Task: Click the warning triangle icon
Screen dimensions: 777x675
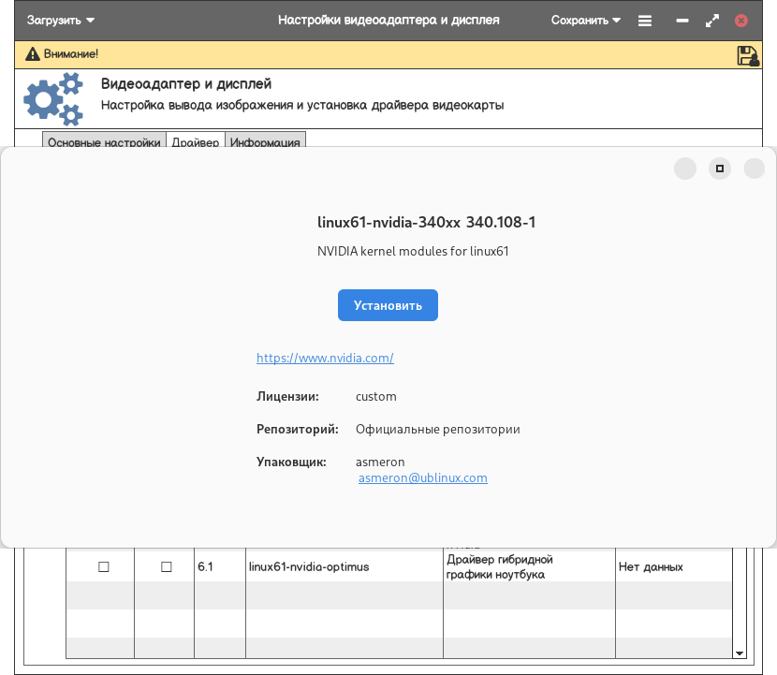Action: (x=33, y=54)
